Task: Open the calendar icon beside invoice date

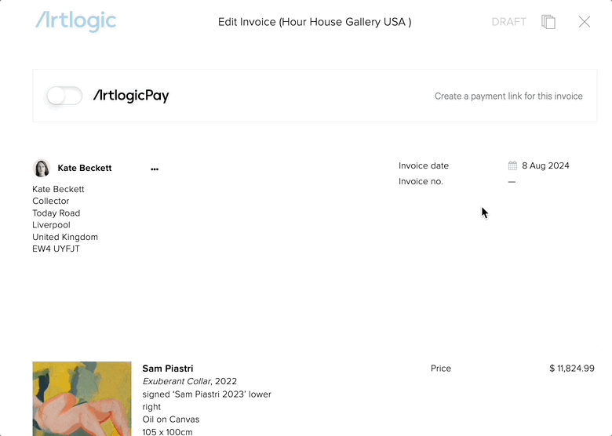Action: [x=512, y=165]
